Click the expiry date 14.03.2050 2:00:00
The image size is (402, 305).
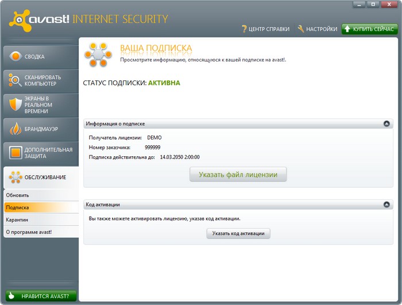click(x=180, y=157)
